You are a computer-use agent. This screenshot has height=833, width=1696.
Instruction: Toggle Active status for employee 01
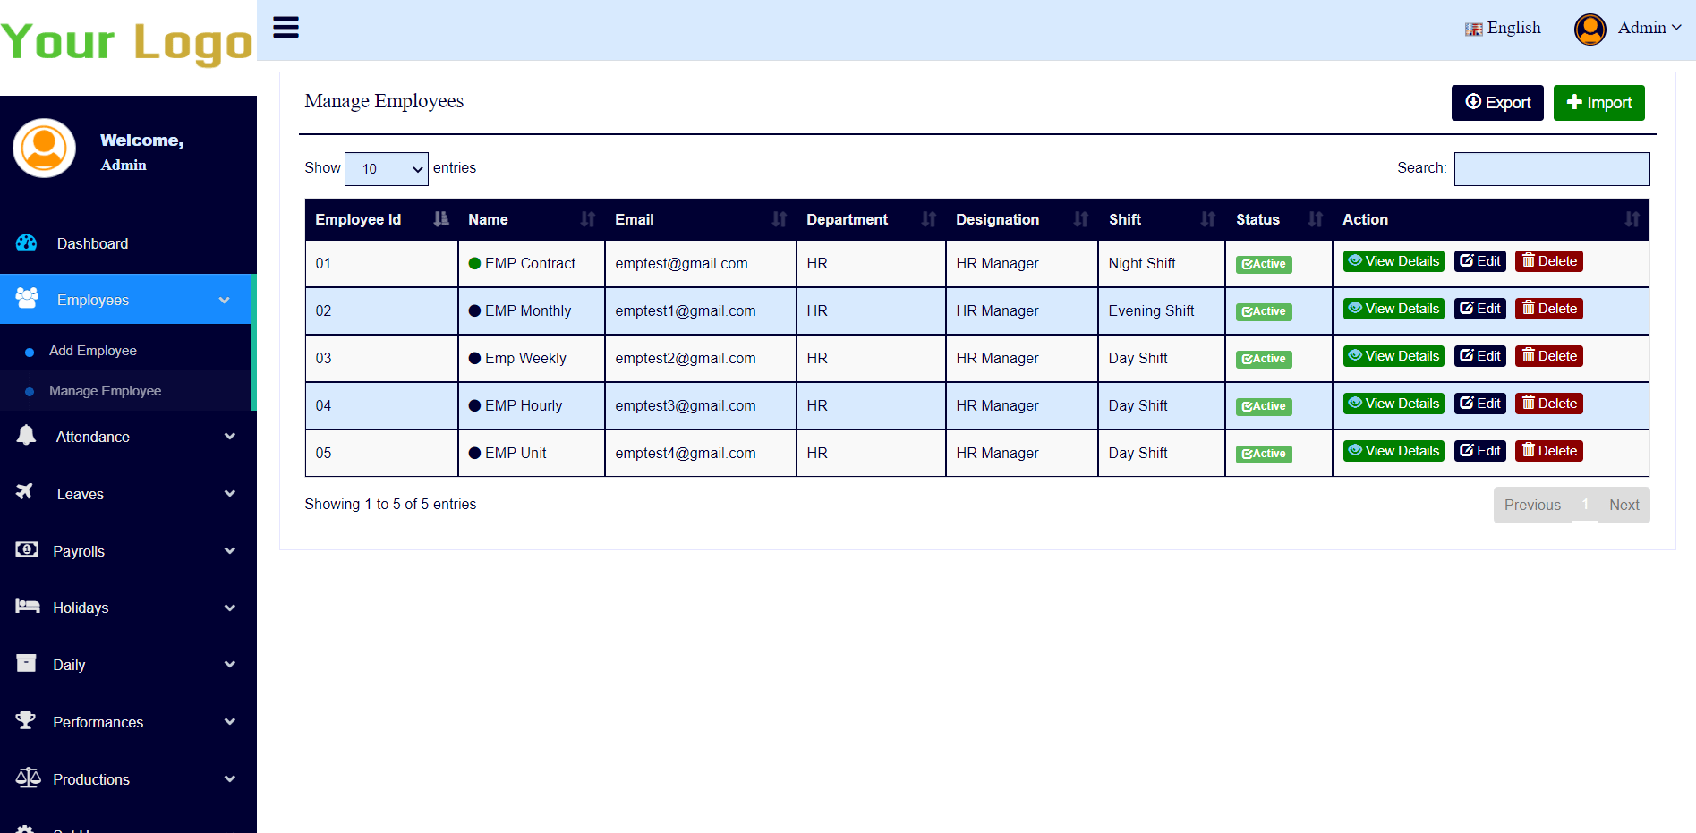(x=1263, y=264)
